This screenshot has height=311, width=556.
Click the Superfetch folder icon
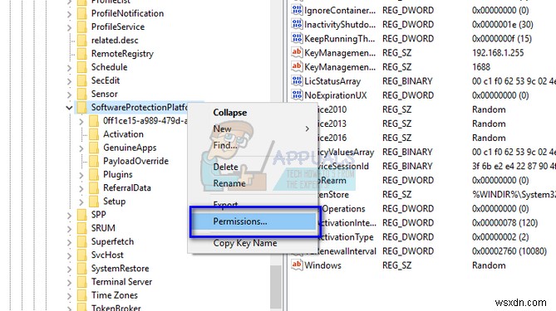pyautogui.click(x=82, y=241)
